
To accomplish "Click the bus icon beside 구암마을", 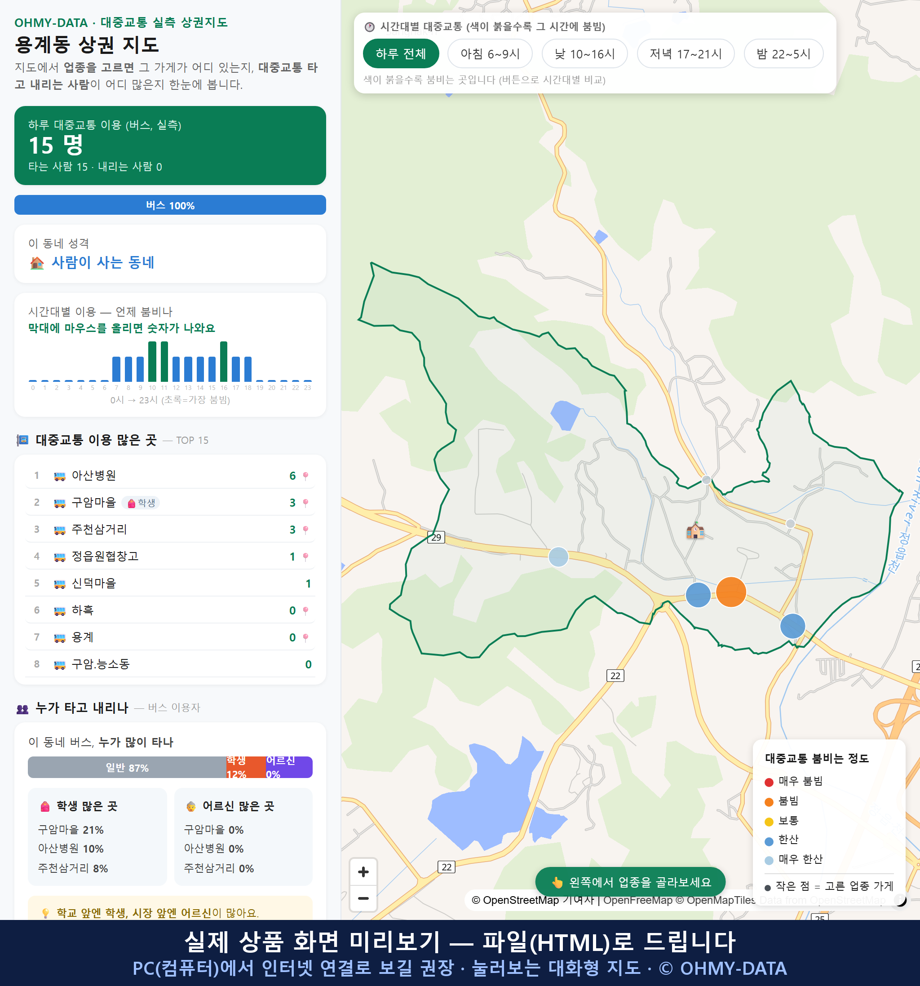I will point(59,504).
